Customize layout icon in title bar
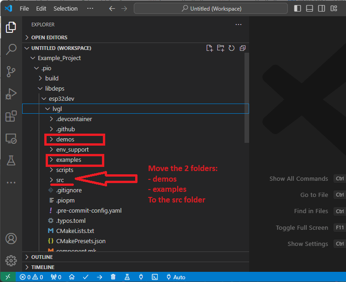The height and width of the screenshot is (282, 346). coord(334,9)
